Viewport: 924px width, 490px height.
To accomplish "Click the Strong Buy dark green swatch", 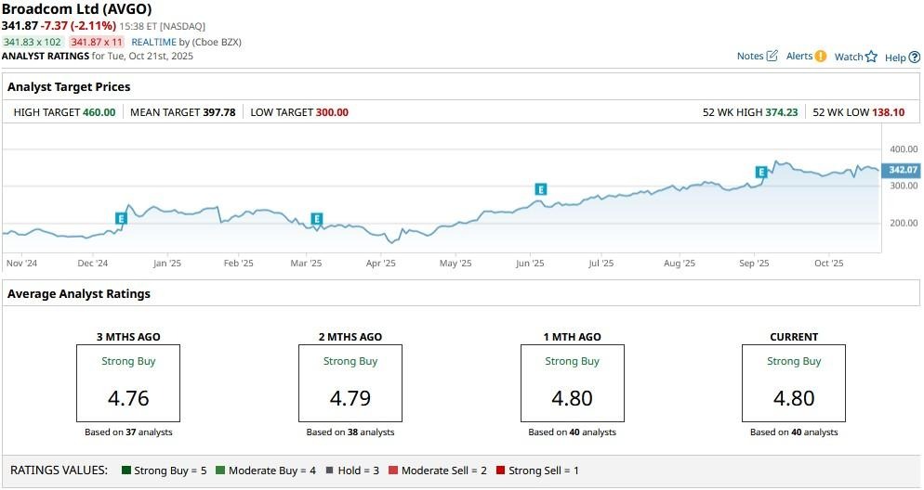I will pyautogui.click(x=125, y=471).
